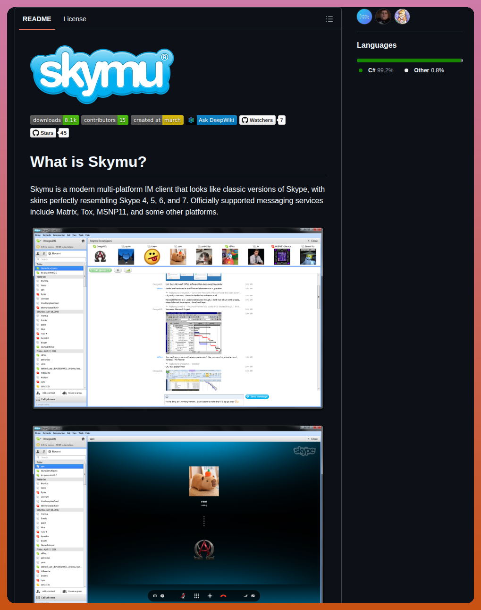The width and height of the screenshot is (481, 610).
Task: Open the README outline menu icon
Action: tap(329, 19)
